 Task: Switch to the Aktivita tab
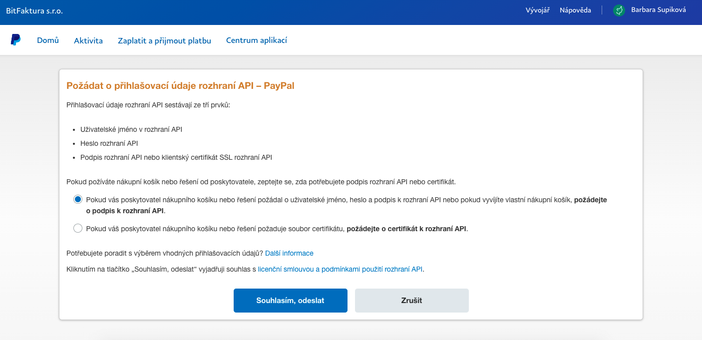[88, 40]
